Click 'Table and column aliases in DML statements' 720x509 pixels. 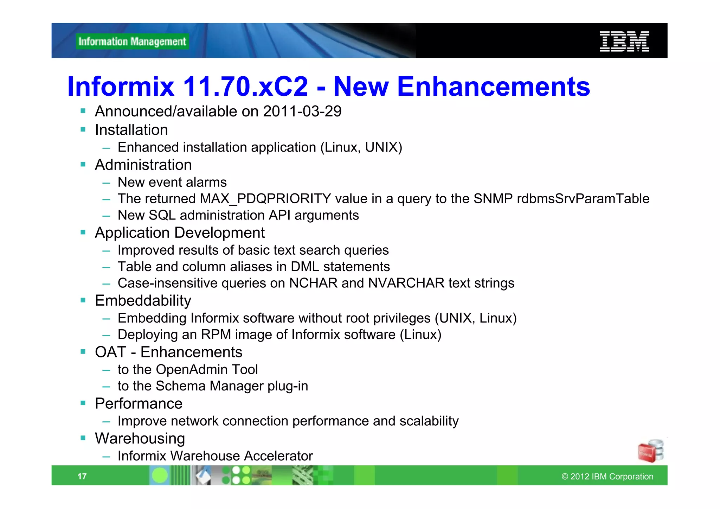(x=253, y=267)
